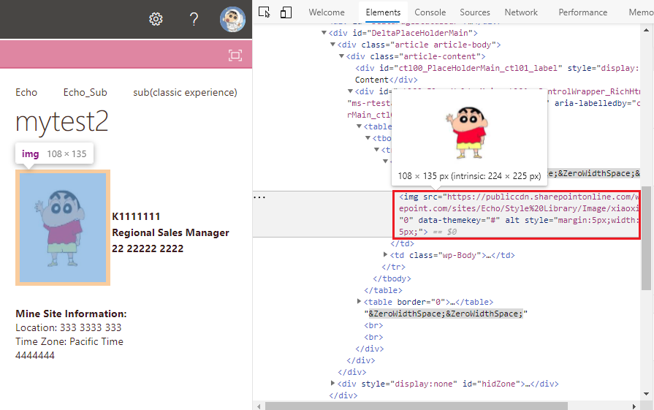The height and width of the screenshot is (410, 654).
Task: Select the ctl01_label div row
Action: point(497,74)
